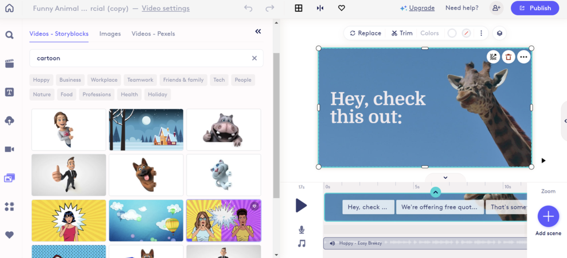Select the winter night house thumbnail
The image size is (567, 258).
(x=146, y=130)
